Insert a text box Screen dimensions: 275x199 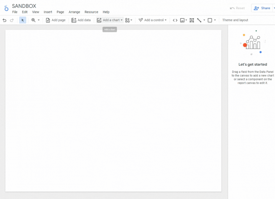click(192, 20)
